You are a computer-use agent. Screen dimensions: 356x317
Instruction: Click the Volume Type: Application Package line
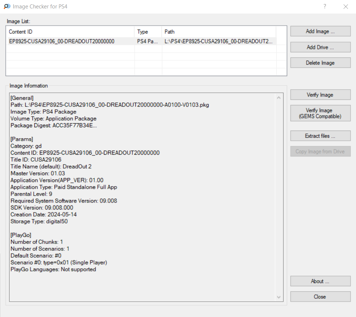pyautogui.click(x=53, y=118)
